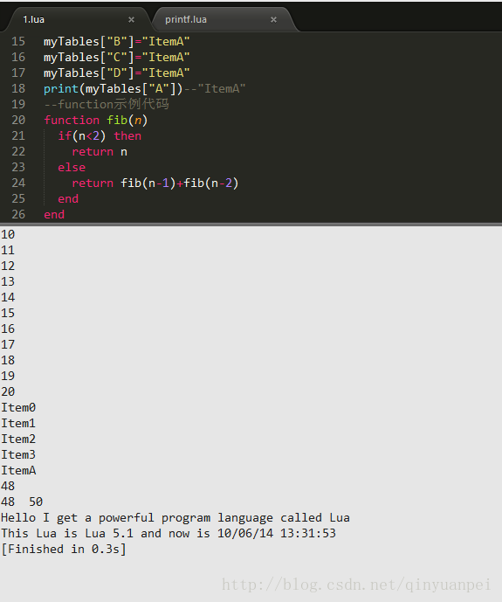Click line number 17 in gutter
502x602 pixels.
click(18, 73)
